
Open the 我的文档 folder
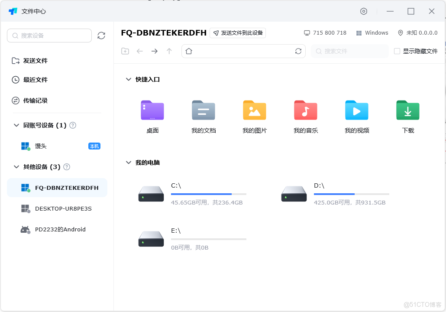coord(203,115)
